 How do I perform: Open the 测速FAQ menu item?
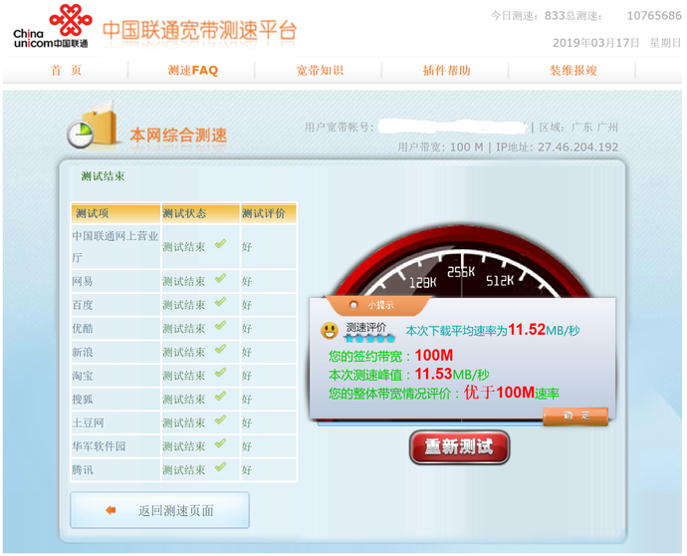coord(192,70)
